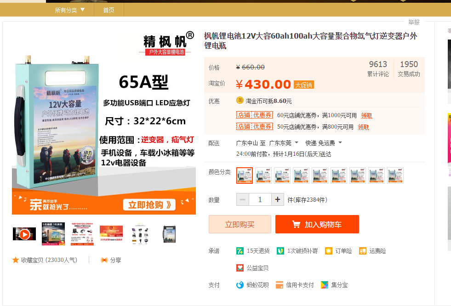The width and height of the screenshot is (451, 306).
Task: Increase quantity with the plus button
Action: click(x=278, y=199)
